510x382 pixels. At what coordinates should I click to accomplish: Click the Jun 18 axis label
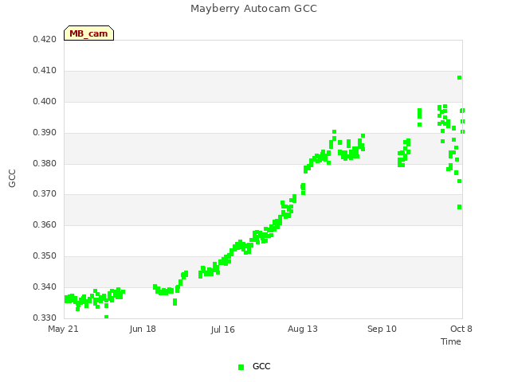[x=143, y=329]
